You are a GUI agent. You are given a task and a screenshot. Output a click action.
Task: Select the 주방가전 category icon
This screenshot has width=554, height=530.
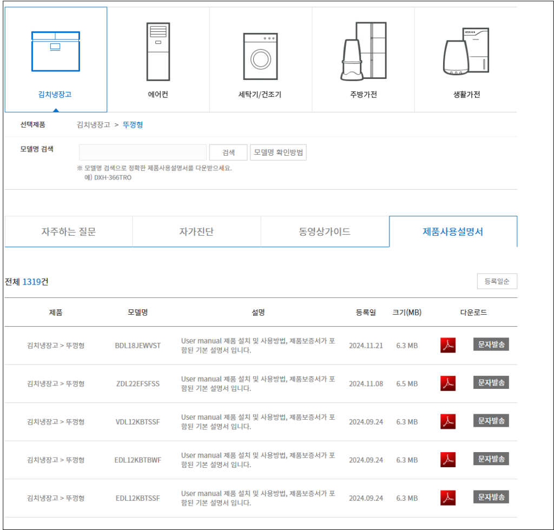(x=364, y=51)
